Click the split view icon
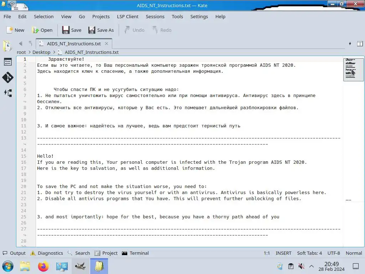The width and height of the screenshot is (365, 274). (360, 44)
